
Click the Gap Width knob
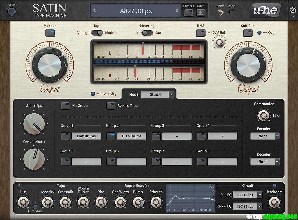pyautogui.click(x=120, y=202)
